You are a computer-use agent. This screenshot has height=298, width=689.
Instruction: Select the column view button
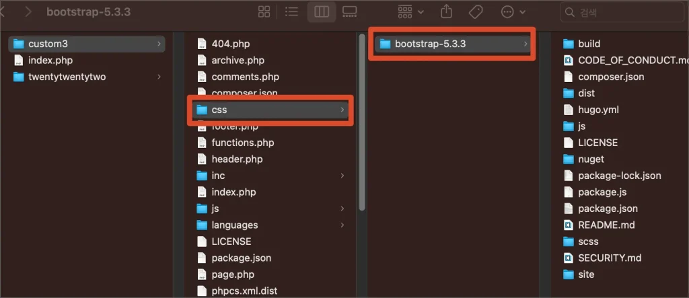[x=322, y=12]
